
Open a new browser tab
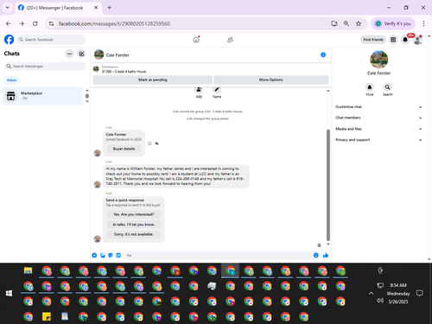pos(110,8)
